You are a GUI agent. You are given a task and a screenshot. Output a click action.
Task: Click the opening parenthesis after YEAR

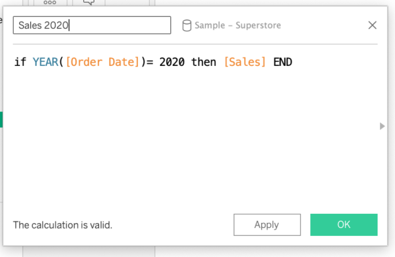point(61,62)
